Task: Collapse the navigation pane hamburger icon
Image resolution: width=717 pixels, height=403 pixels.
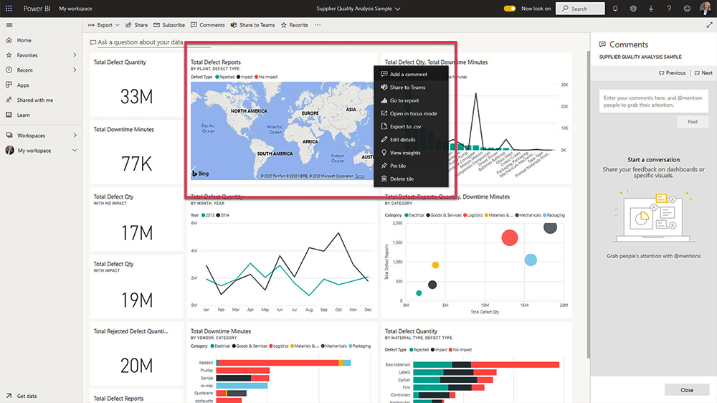Action: pyautogui.click(x=9, y=25)
